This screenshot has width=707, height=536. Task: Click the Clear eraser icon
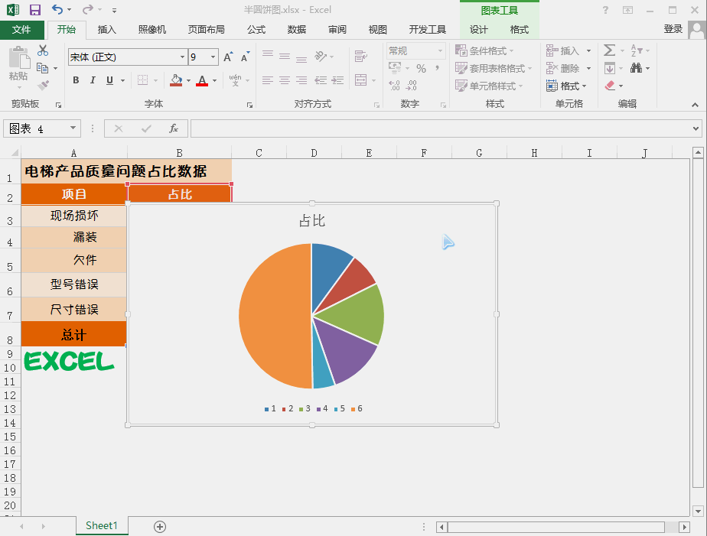pyautogui.click(x=610, y=85)
